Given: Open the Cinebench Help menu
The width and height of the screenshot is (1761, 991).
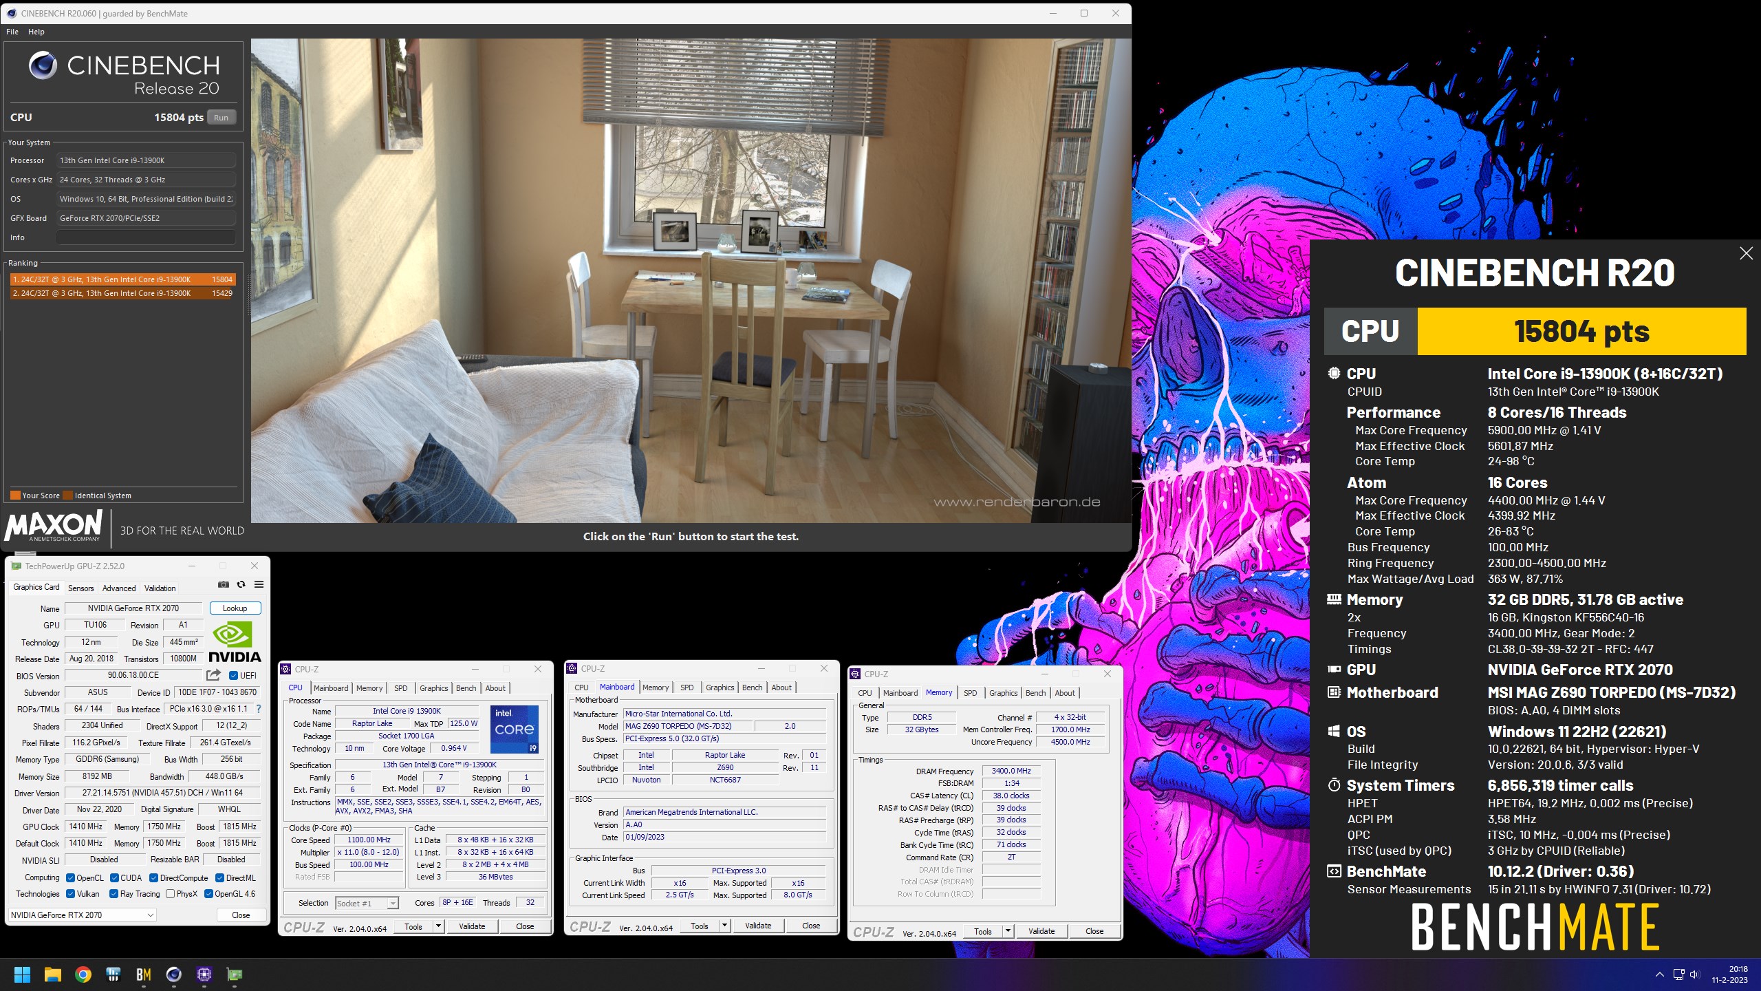Looking at the screenshot, I should tap(36, 32).
